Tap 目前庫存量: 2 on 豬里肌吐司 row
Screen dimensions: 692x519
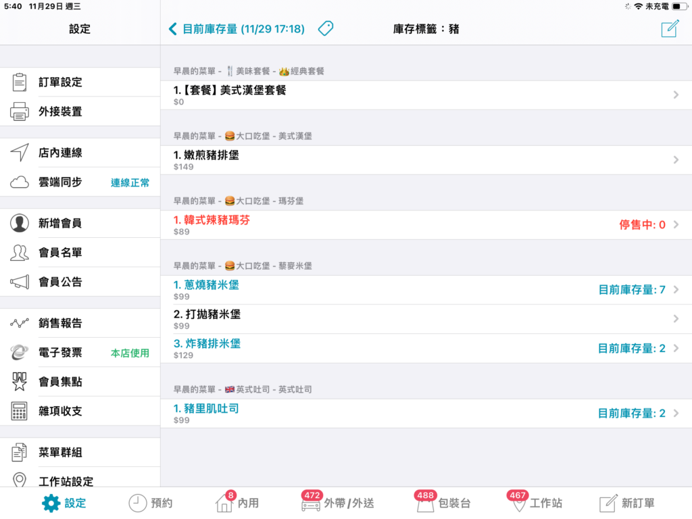[632, 413]
